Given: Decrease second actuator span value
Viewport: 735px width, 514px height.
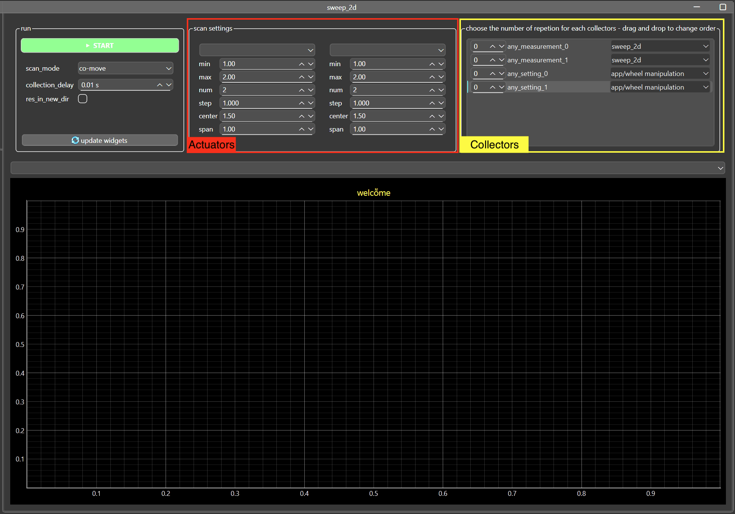Looking at the screenshot, I should coord(441,129).
